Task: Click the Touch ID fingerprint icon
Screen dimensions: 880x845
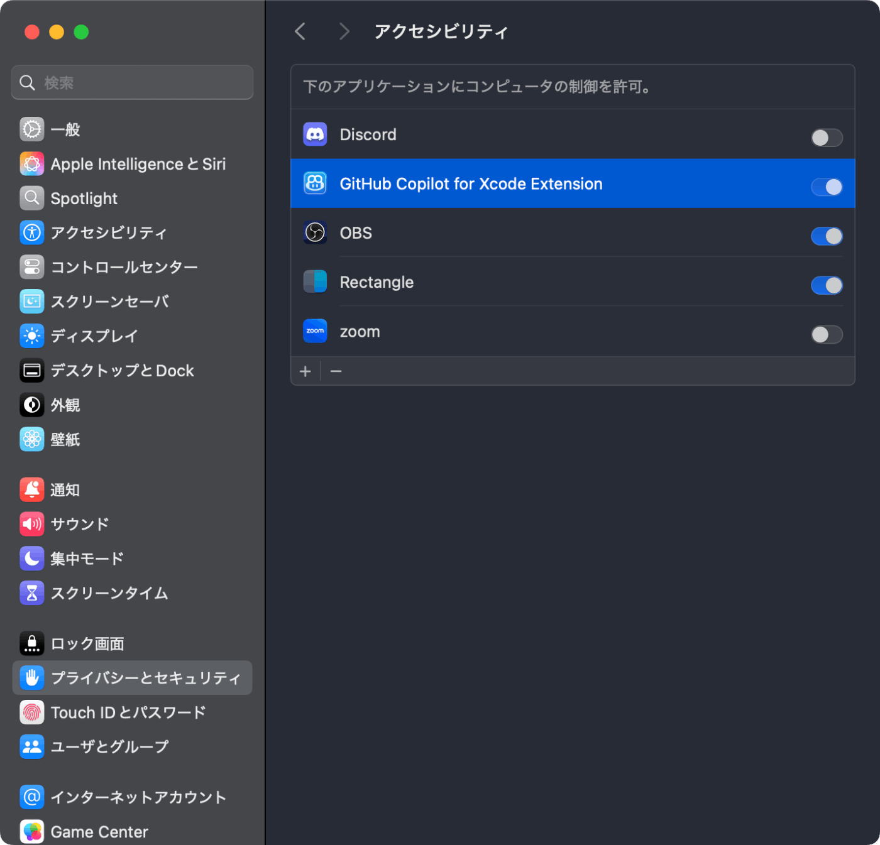Action: (x=32, y=712)
